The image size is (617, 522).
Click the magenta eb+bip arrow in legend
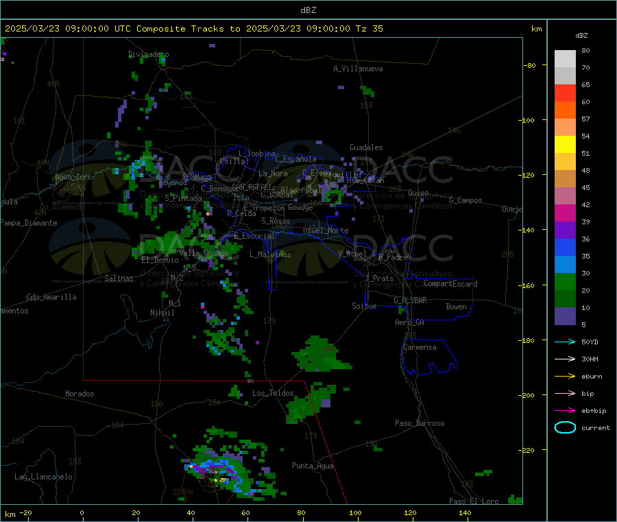pyautogui.click(x=565, y=411)
